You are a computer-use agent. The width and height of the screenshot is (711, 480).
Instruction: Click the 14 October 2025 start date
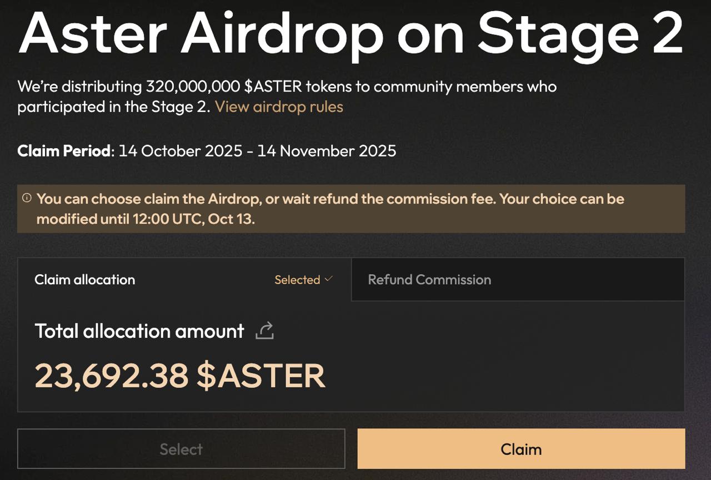coord(181,151)
